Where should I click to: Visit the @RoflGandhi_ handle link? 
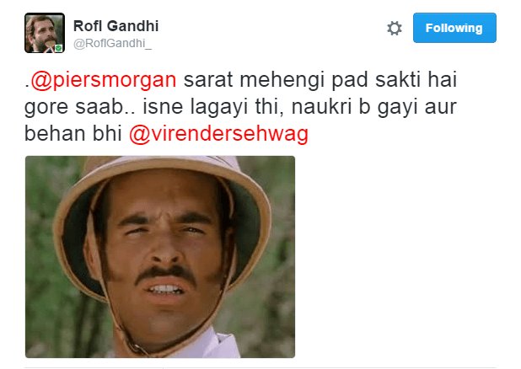pyautogui.click(x=113, y=44)
